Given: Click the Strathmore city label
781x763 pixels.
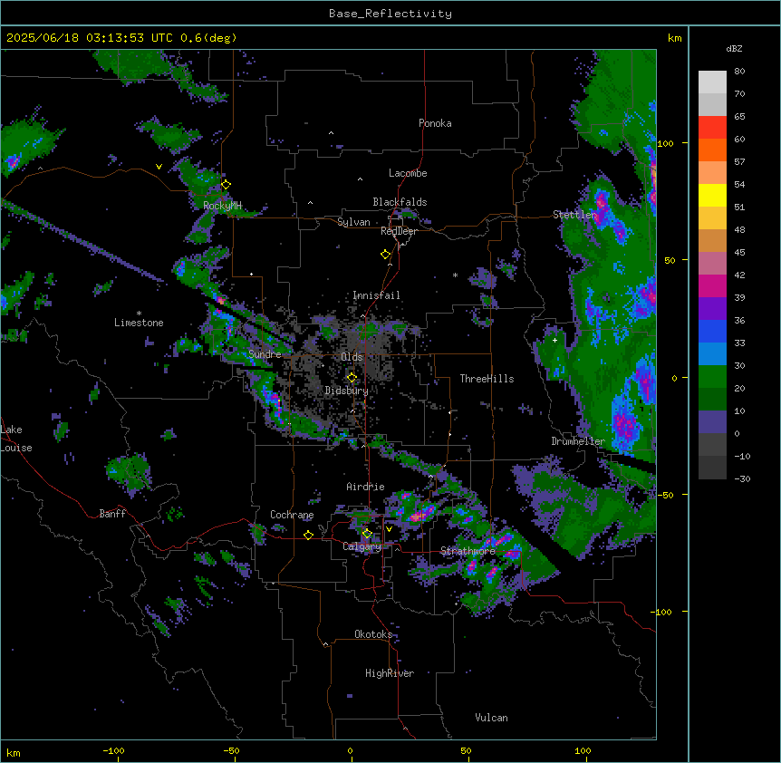Looking at the screenshot, I should point(468,551).
